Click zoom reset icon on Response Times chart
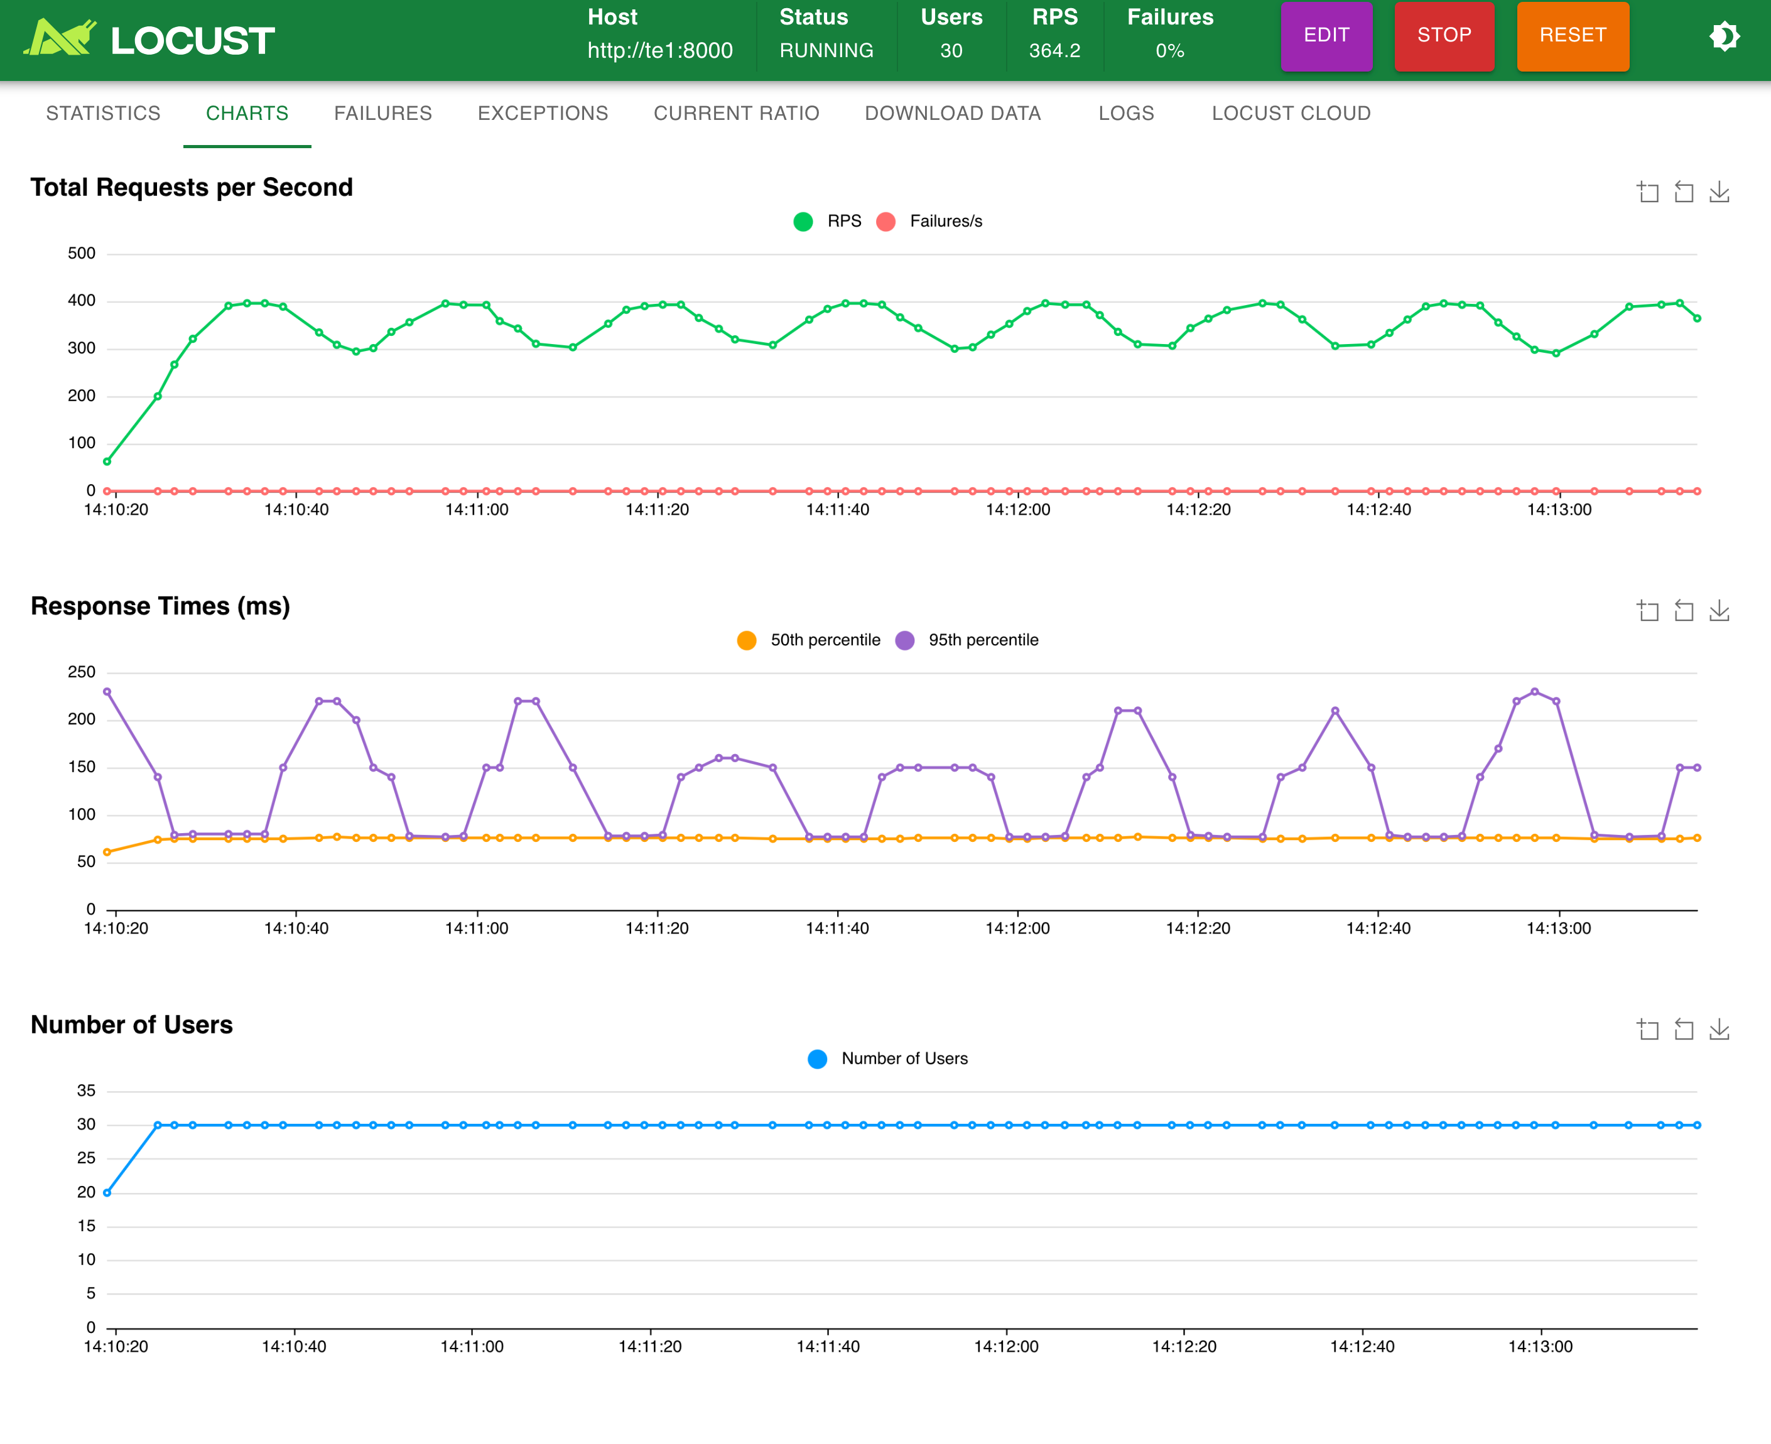The width and height of the screenshot is (1771, 1444). tap(1684, 612)
